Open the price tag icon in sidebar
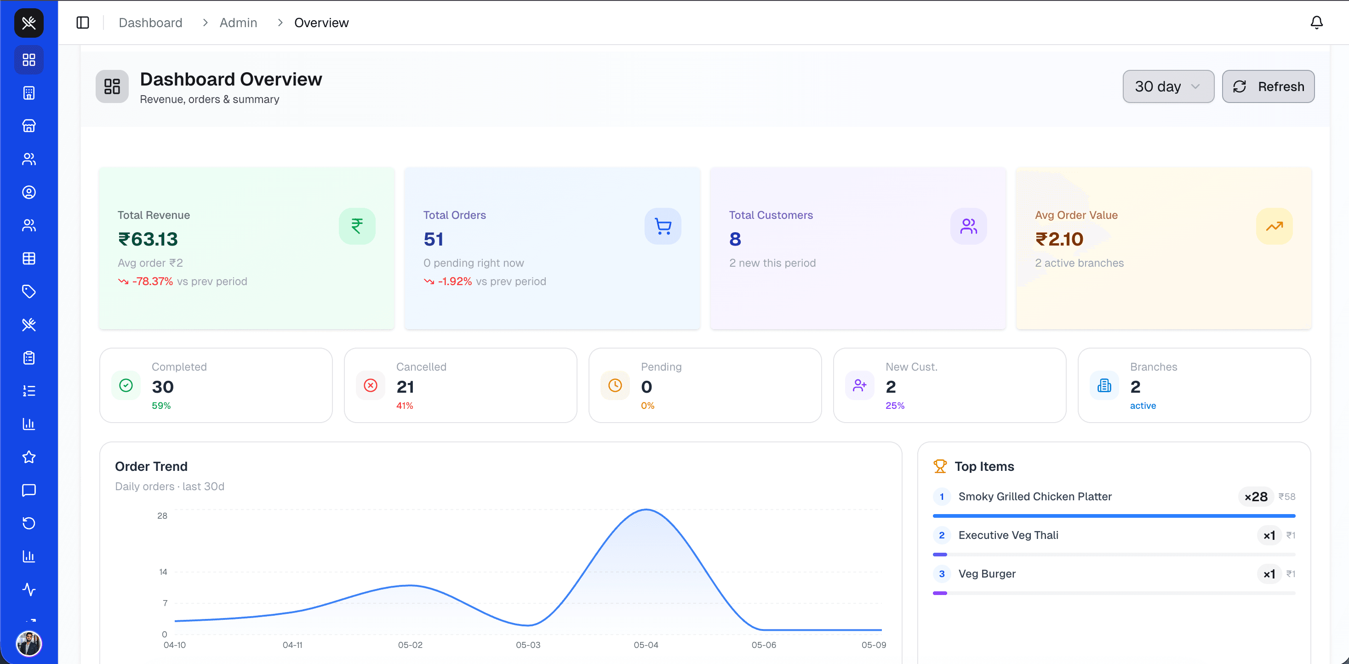 click(x=29, y=292)
